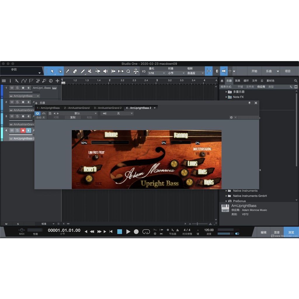Toggle the Multithreading switch
Viewport: 299px width, 299px height.
click(x=203, y=154)
